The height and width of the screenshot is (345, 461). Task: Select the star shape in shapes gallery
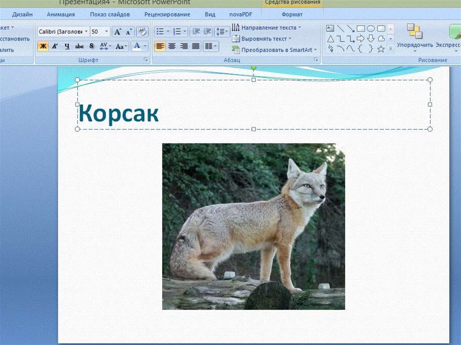[x=381, y=49]
